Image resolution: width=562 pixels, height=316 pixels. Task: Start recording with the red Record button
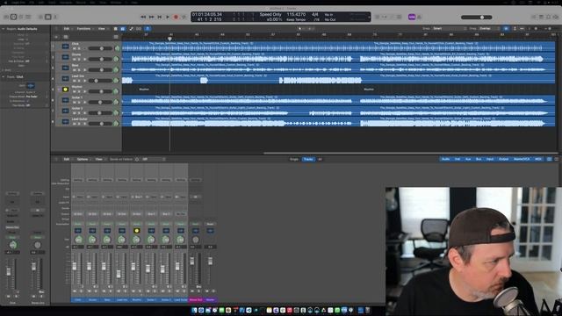point(176,17)
